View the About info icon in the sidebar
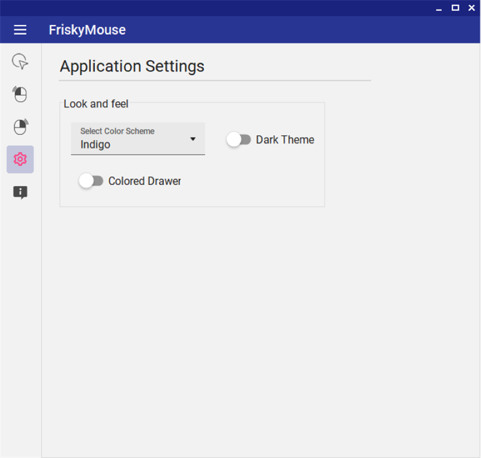The height and width of the screenshot is (458, 481). (x=19, y=192)
